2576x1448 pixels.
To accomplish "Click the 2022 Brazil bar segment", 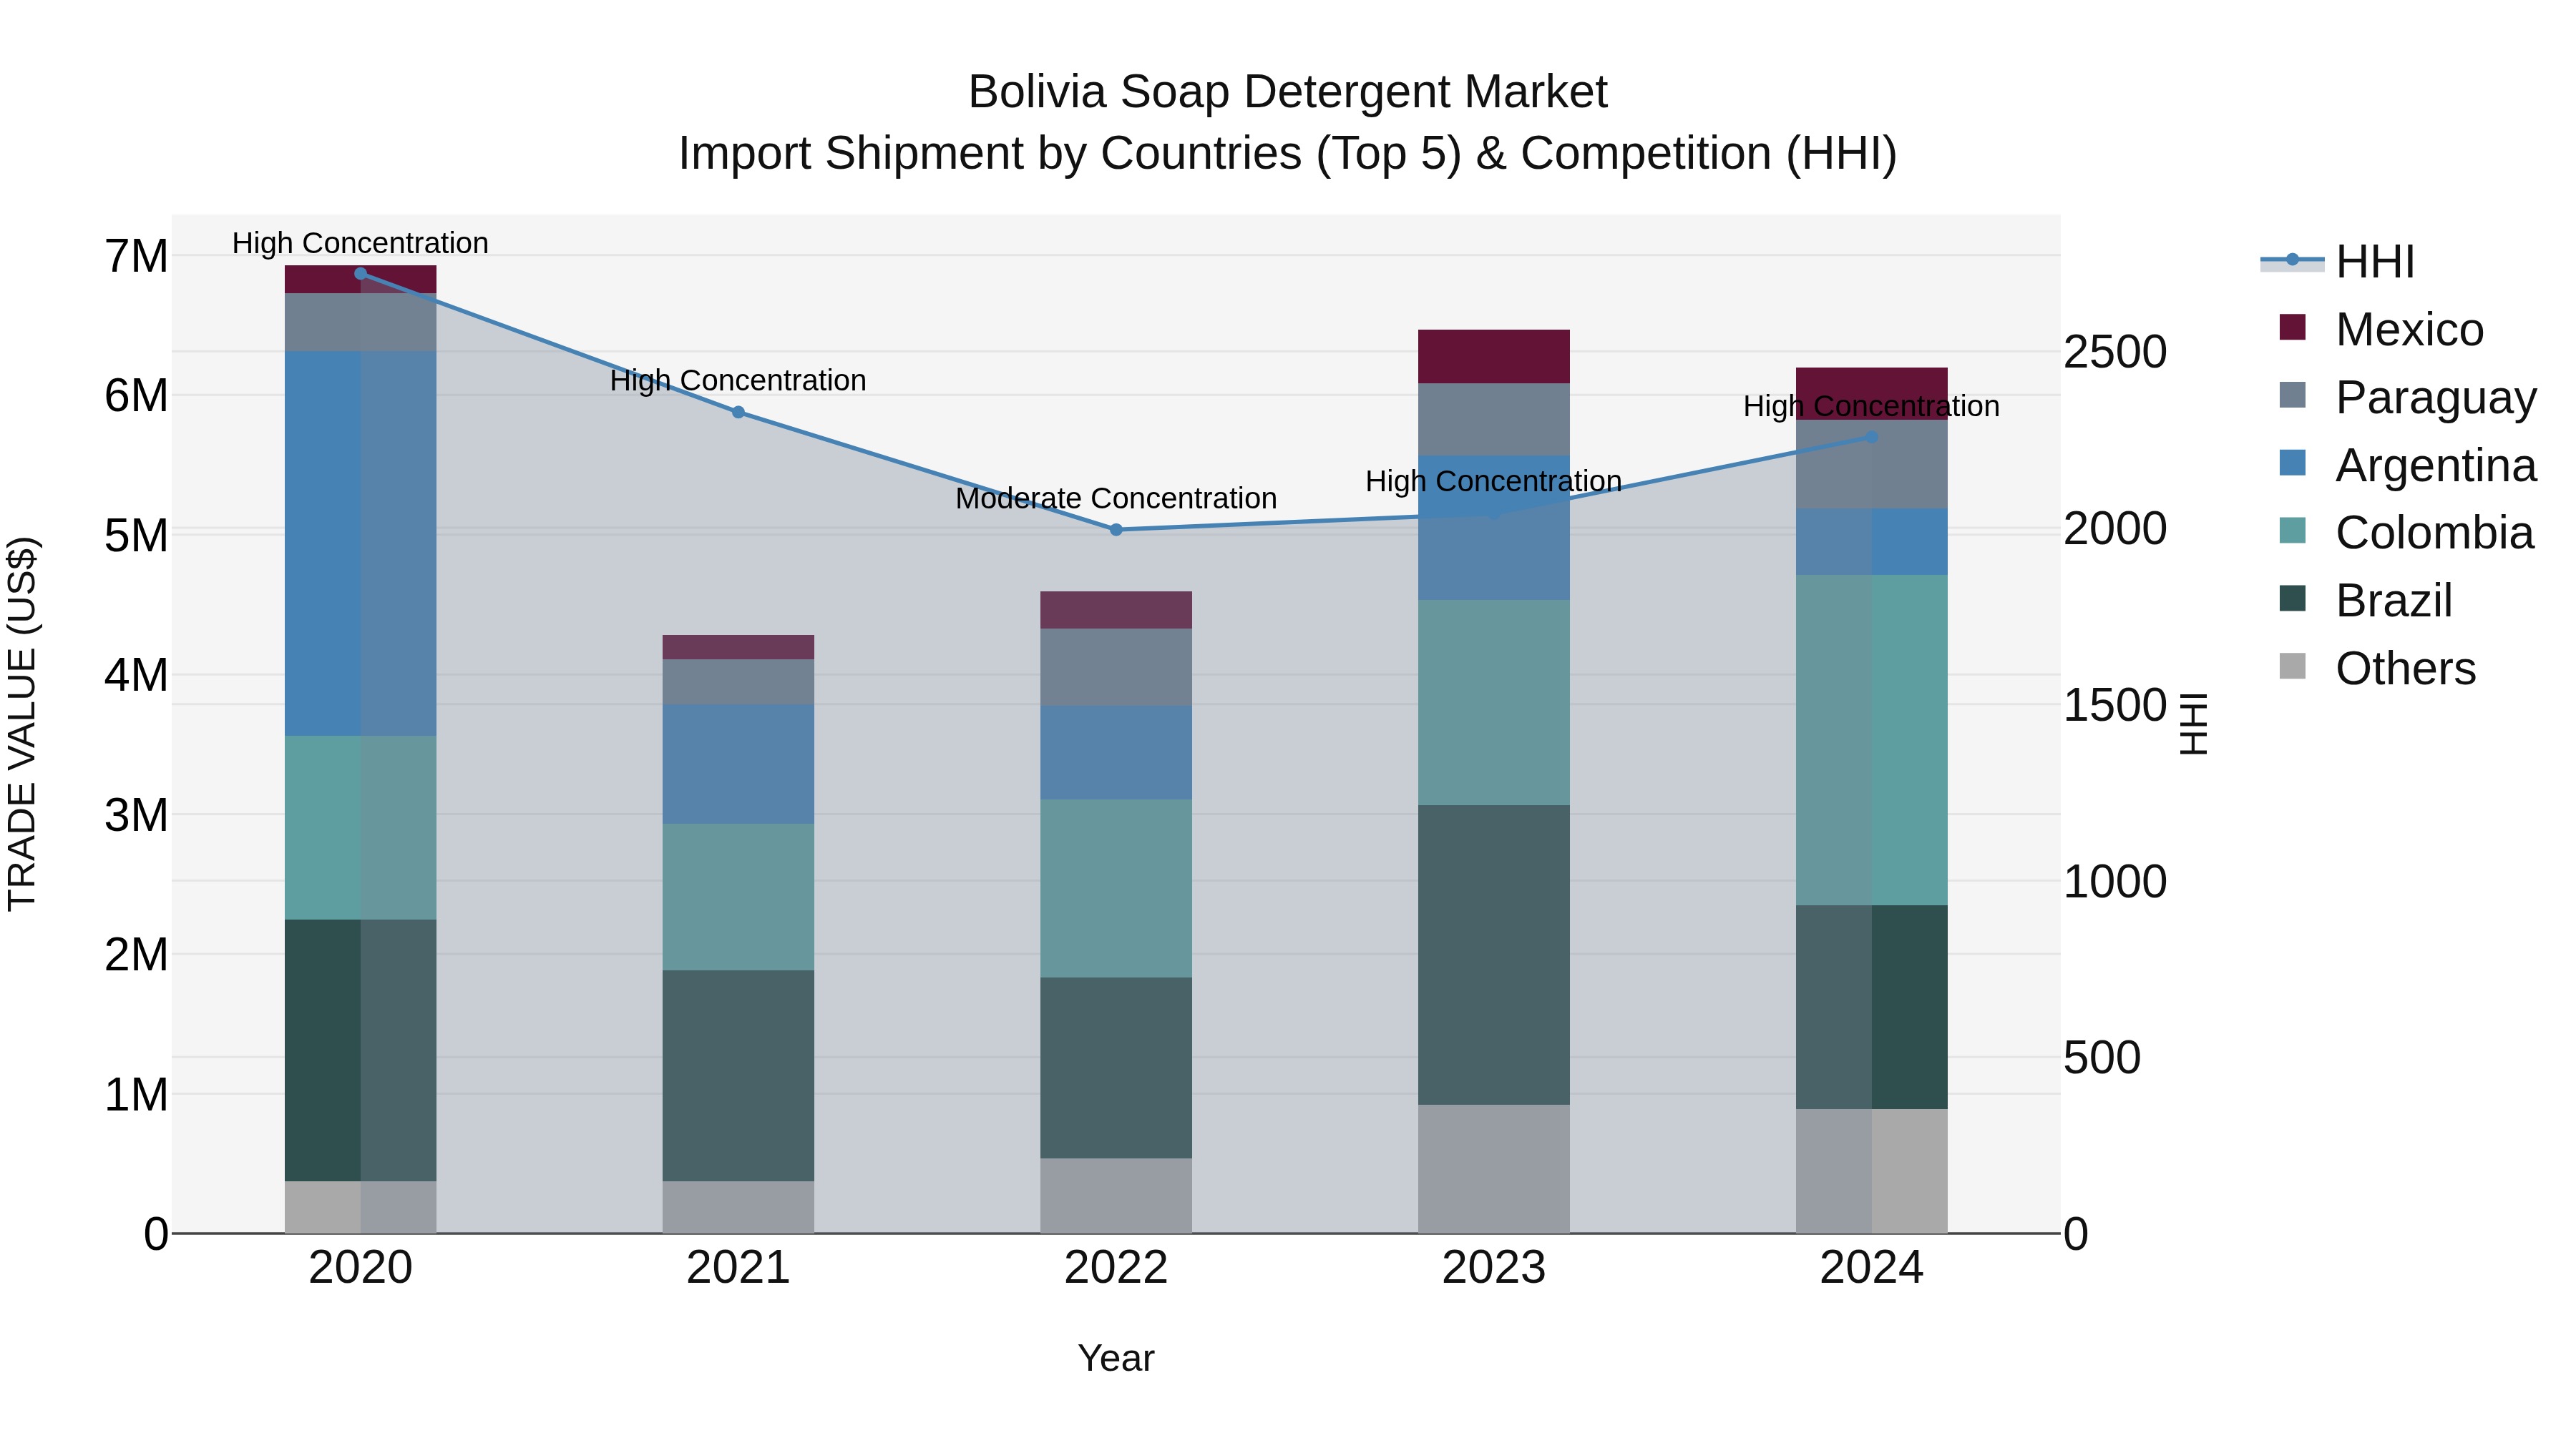I will pyautogui.click(x=1116, y=1068).
